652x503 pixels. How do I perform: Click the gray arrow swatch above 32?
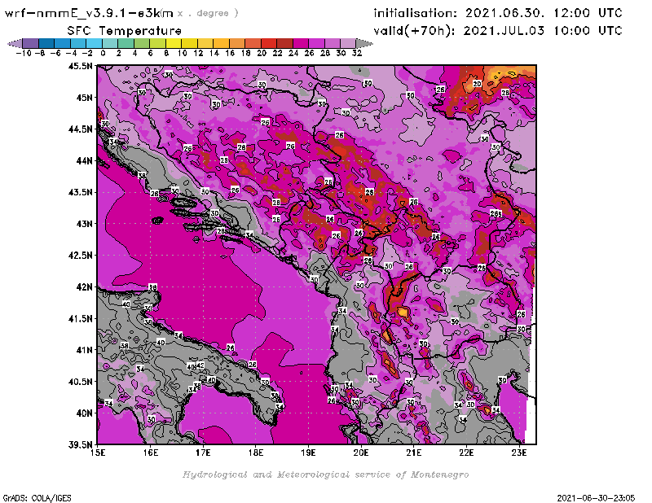coord(364,43)
